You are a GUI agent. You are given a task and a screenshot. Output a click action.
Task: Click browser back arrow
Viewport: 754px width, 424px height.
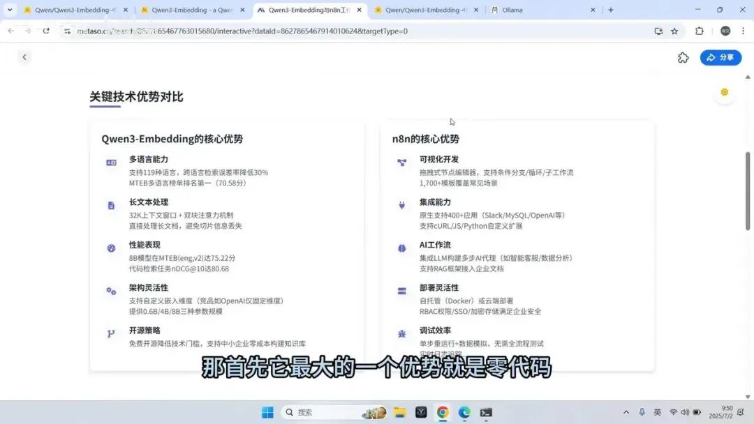10,31
